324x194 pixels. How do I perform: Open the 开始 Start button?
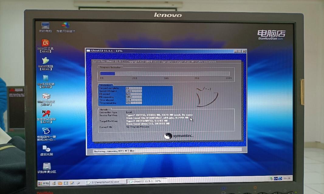click(x=44, y=183)
